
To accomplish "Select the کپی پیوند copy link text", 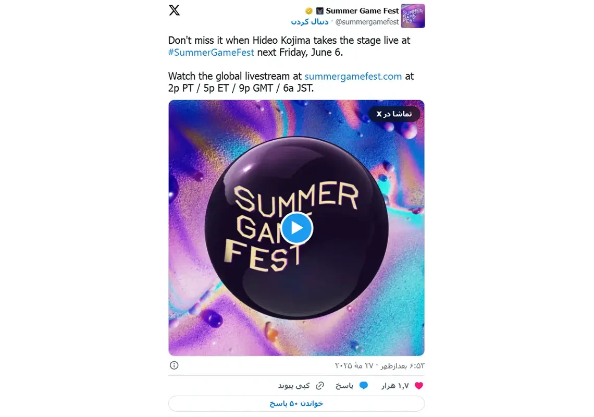I will point(294,386).
